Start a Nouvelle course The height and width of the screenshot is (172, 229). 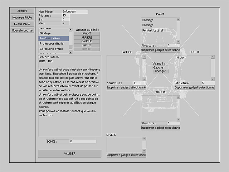[22, 30]
